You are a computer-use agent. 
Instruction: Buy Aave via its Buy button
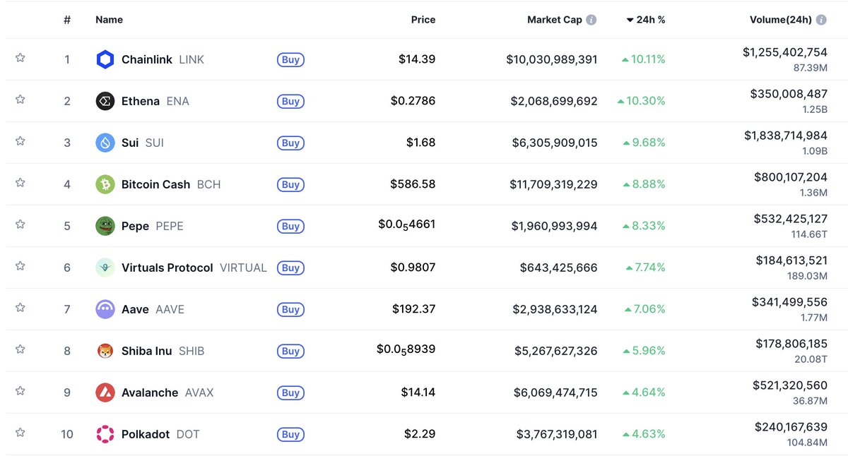[290, 310]
